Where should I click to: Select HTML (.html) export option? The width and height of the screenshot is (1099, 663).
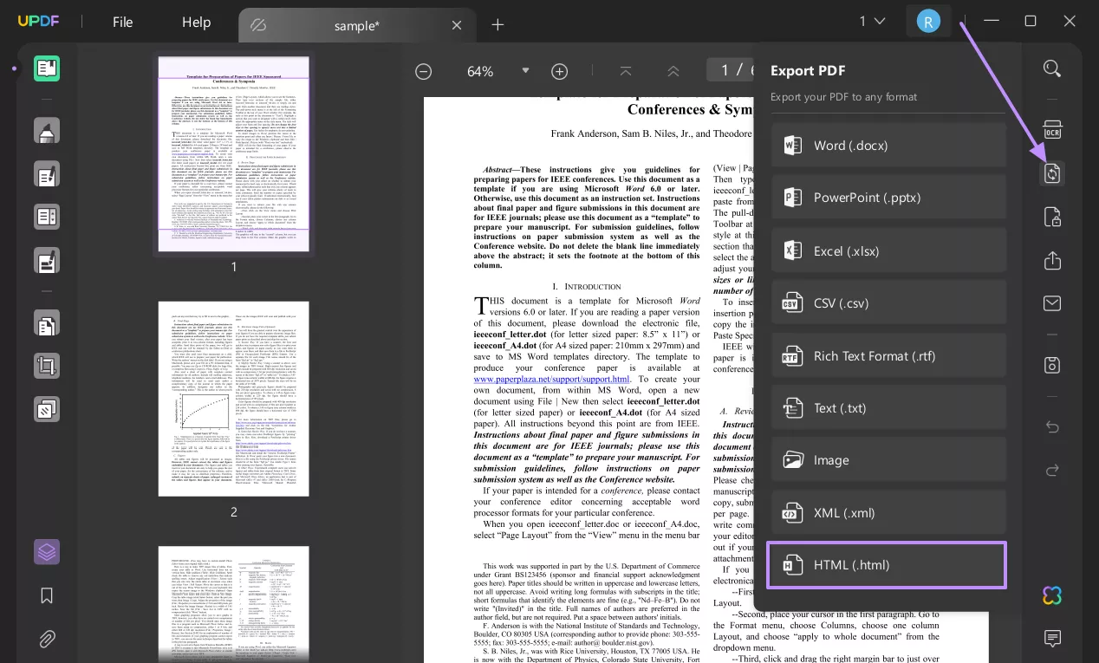coord(886,564)
